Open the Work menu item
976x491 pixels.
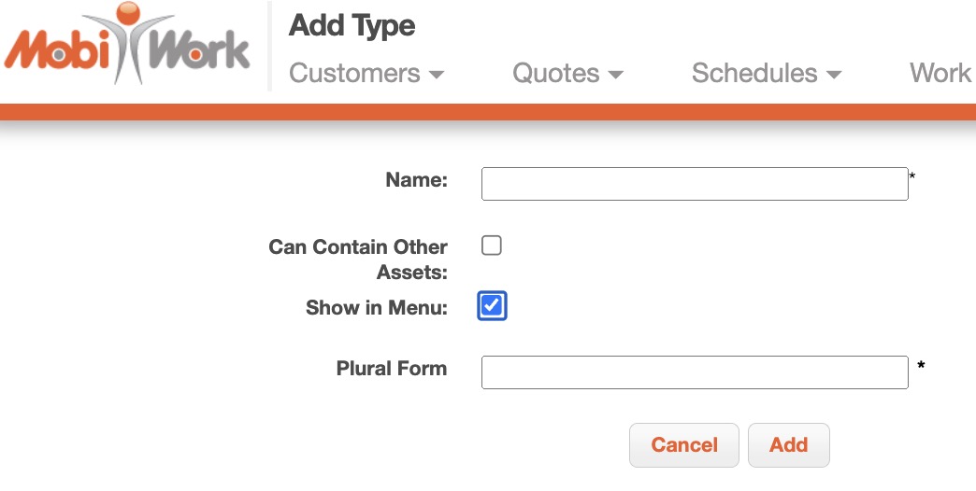pos(940,73)
